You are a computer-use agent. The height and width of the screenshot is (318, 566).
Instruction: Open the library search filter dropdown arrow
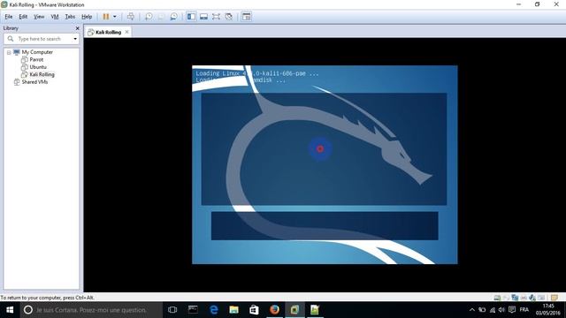75,39
